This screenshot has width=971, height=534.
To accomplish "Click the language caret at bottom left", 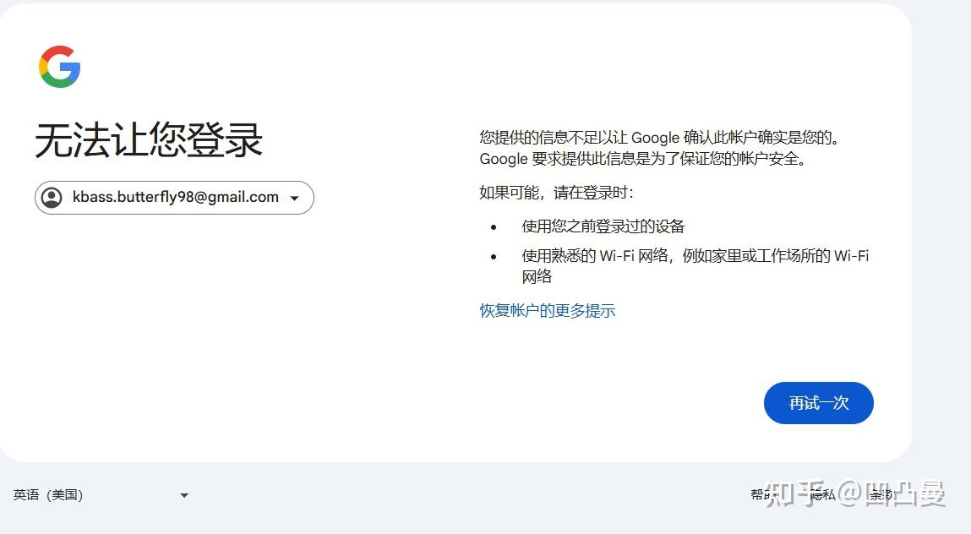I will tap(183, 495).
